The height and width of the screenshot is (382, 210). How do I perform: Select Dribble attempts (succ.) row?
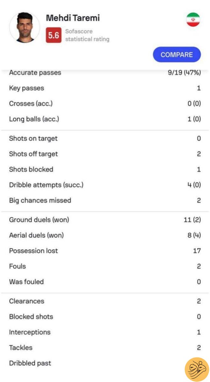(x=105, y=185)
